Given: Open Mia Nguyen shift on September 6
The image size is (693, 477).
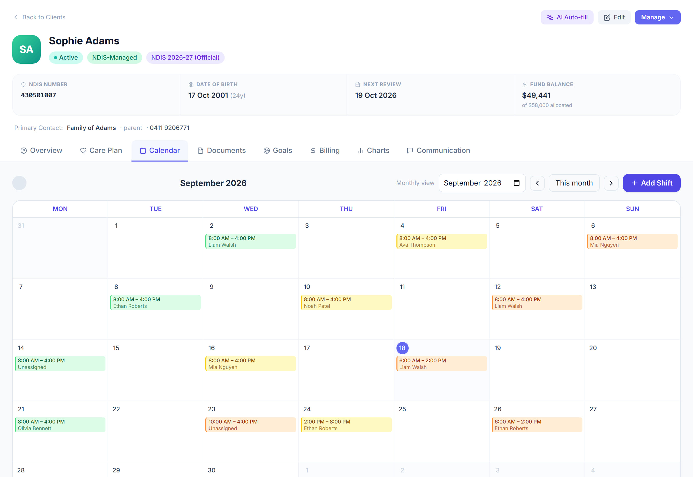Looking at the screenshot, I should [632, 241].
